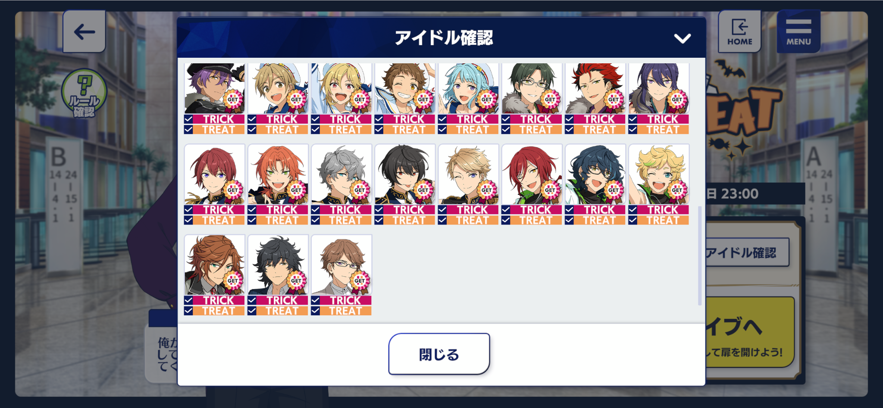
Task: Toggle TREAT checkbox under orange-haired idol
Action: click(252, 220)
